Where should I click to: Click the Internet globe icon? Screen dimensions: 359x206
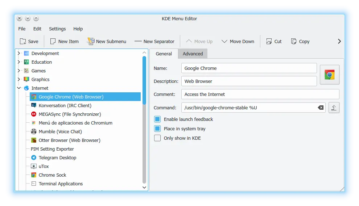tap(26, 88)
